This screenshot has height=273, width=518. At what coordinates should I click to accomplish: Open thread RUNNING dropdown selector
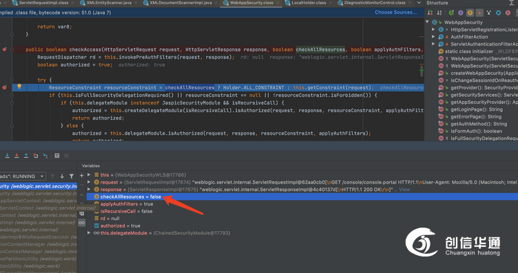click(x=23, y=177)
